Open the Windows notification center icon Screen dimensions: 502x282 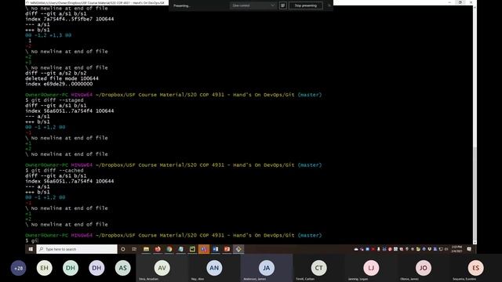point(469,249)
